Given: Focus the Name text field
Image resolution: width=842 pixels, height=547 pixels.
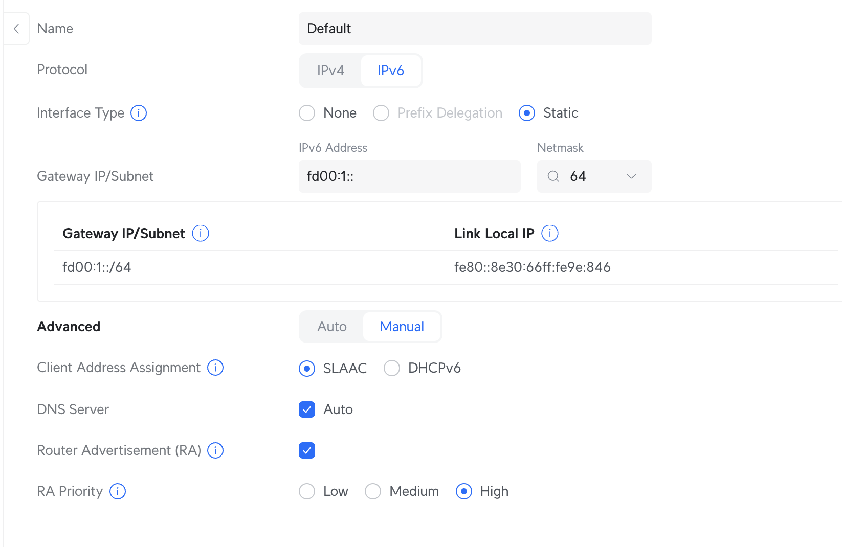Looking at the screenshot, I should (x=475, y=29).
